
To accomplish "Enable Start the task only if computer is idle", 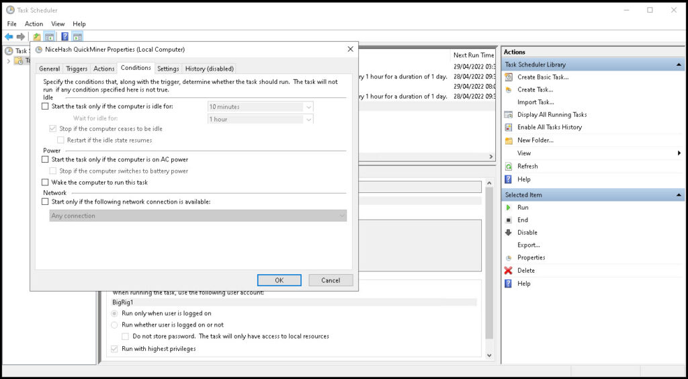I will [x=45, y=106].
